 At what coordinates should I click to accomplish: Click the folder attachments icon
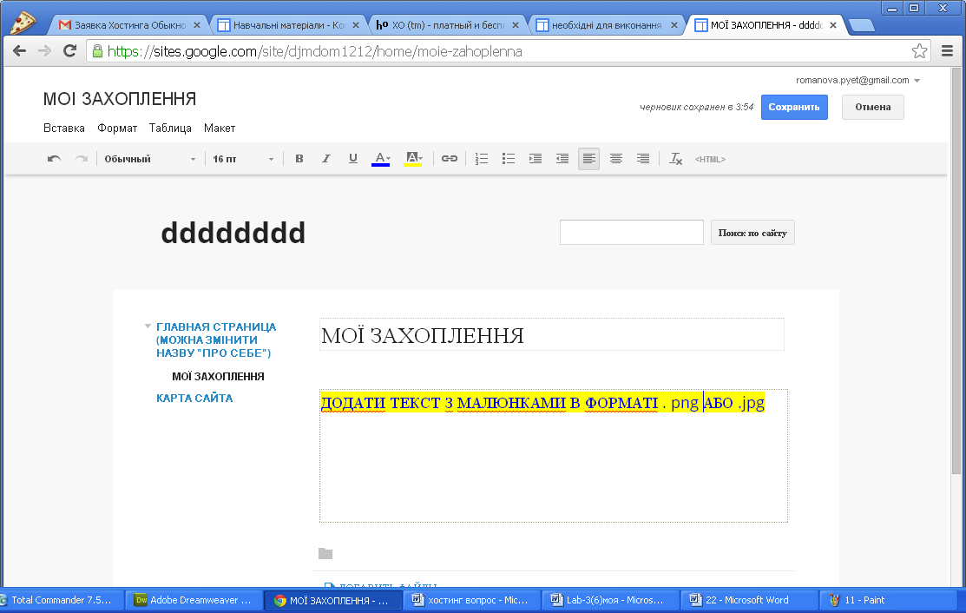pos(325,553)
